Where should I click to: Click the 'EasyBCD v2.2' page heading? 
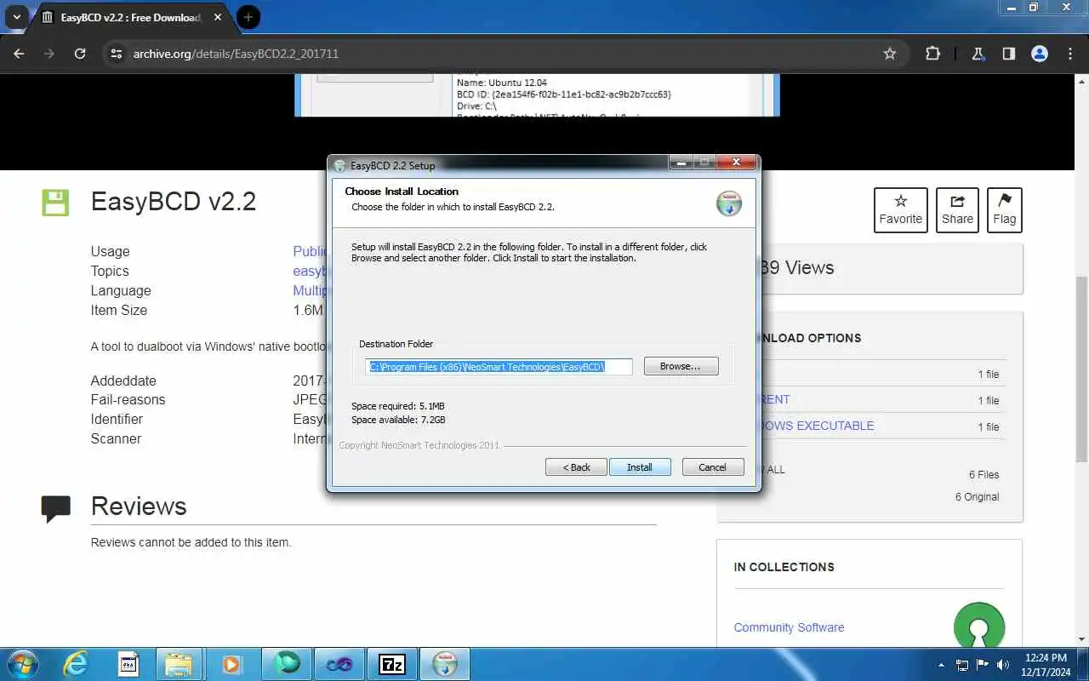(174, 202)
